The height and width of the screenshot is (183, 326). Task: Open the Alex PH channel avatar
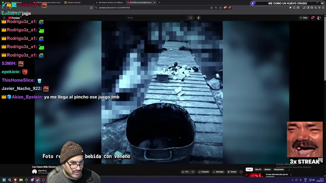[x=34, y=172]
